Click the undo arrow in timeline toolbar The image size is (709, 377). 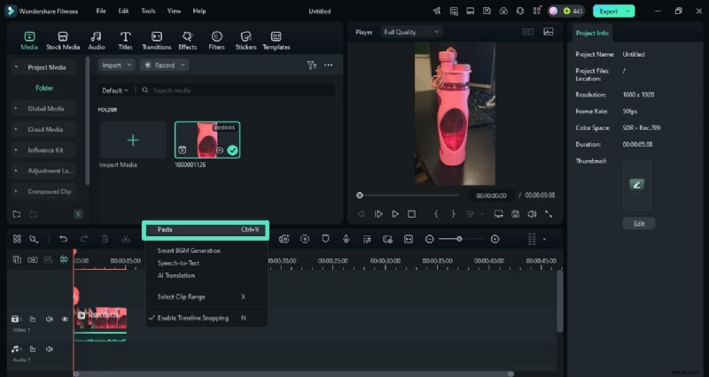[x=63, y=239]
